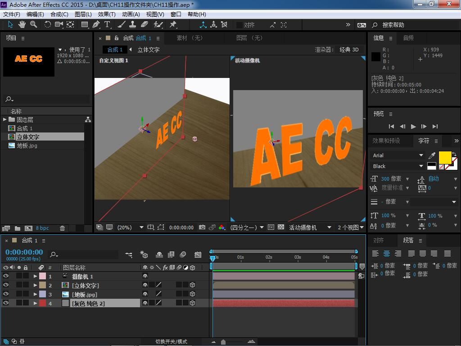Open the 效果(T) menu
The width and height of the screenshot is (461, 346).
(x=107, y=14)
